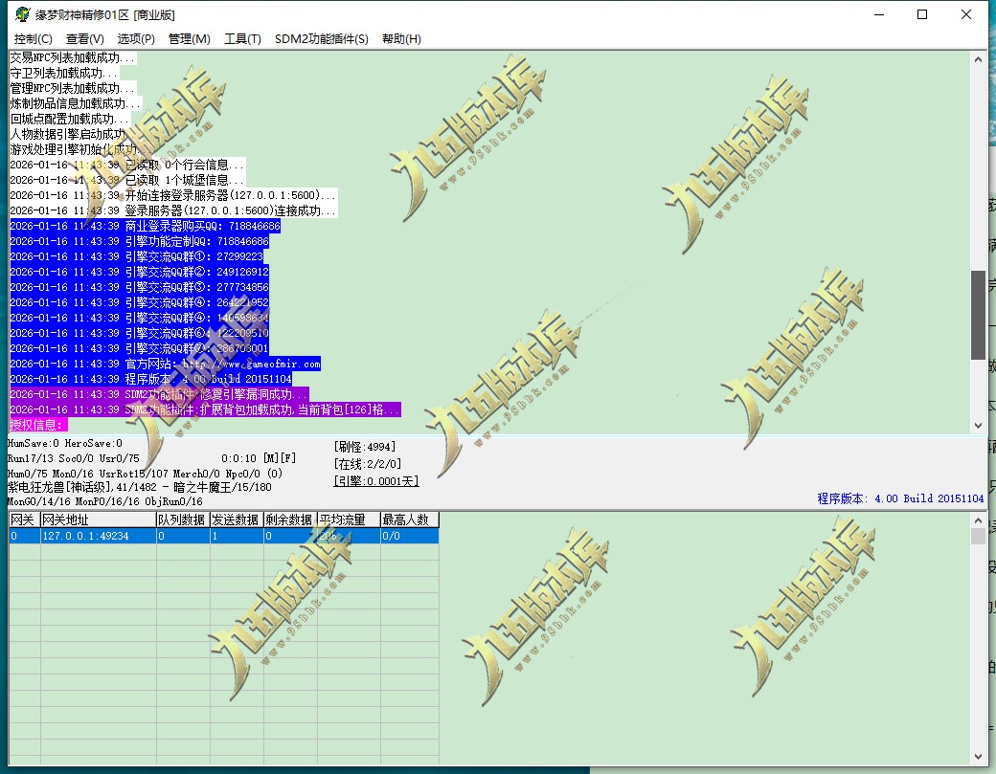Click the HumSave:0 HeroSave:0 status line

point(65,444)
